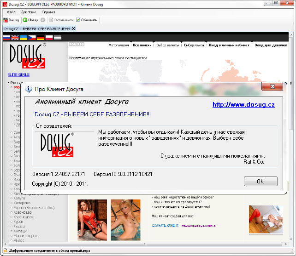Click the Версия 1.2.4097.22171 text
296x256 pixels.
point(59,174)
